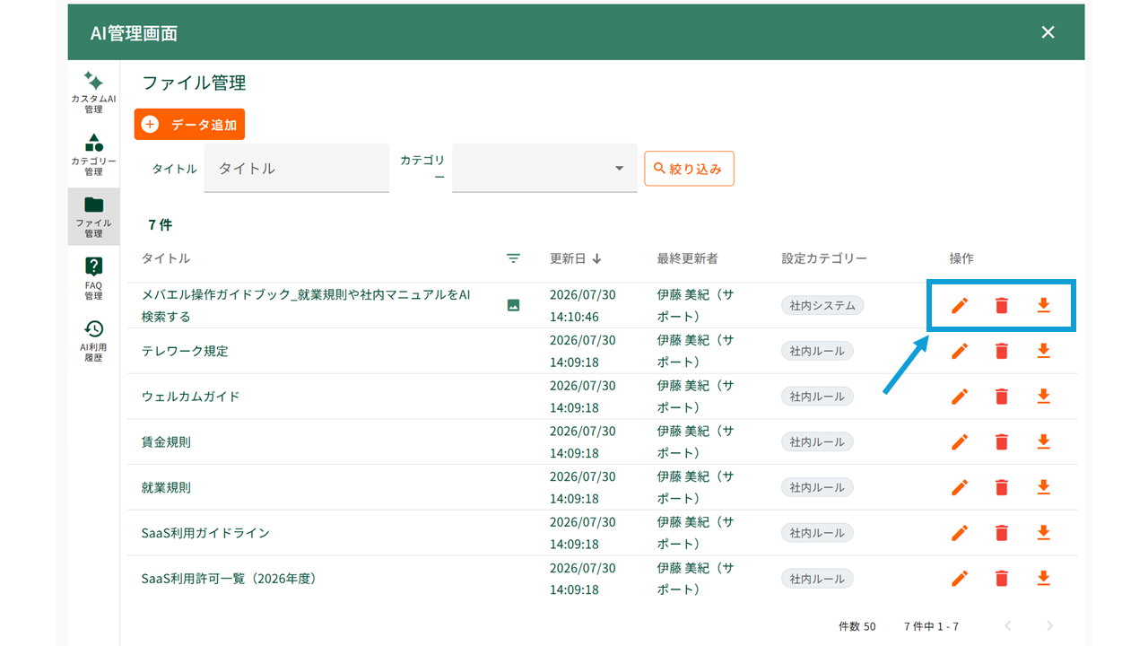Expand the カテゴリー dropdown
Viewport: 1148px width, 646px height.
coord(544,169)
